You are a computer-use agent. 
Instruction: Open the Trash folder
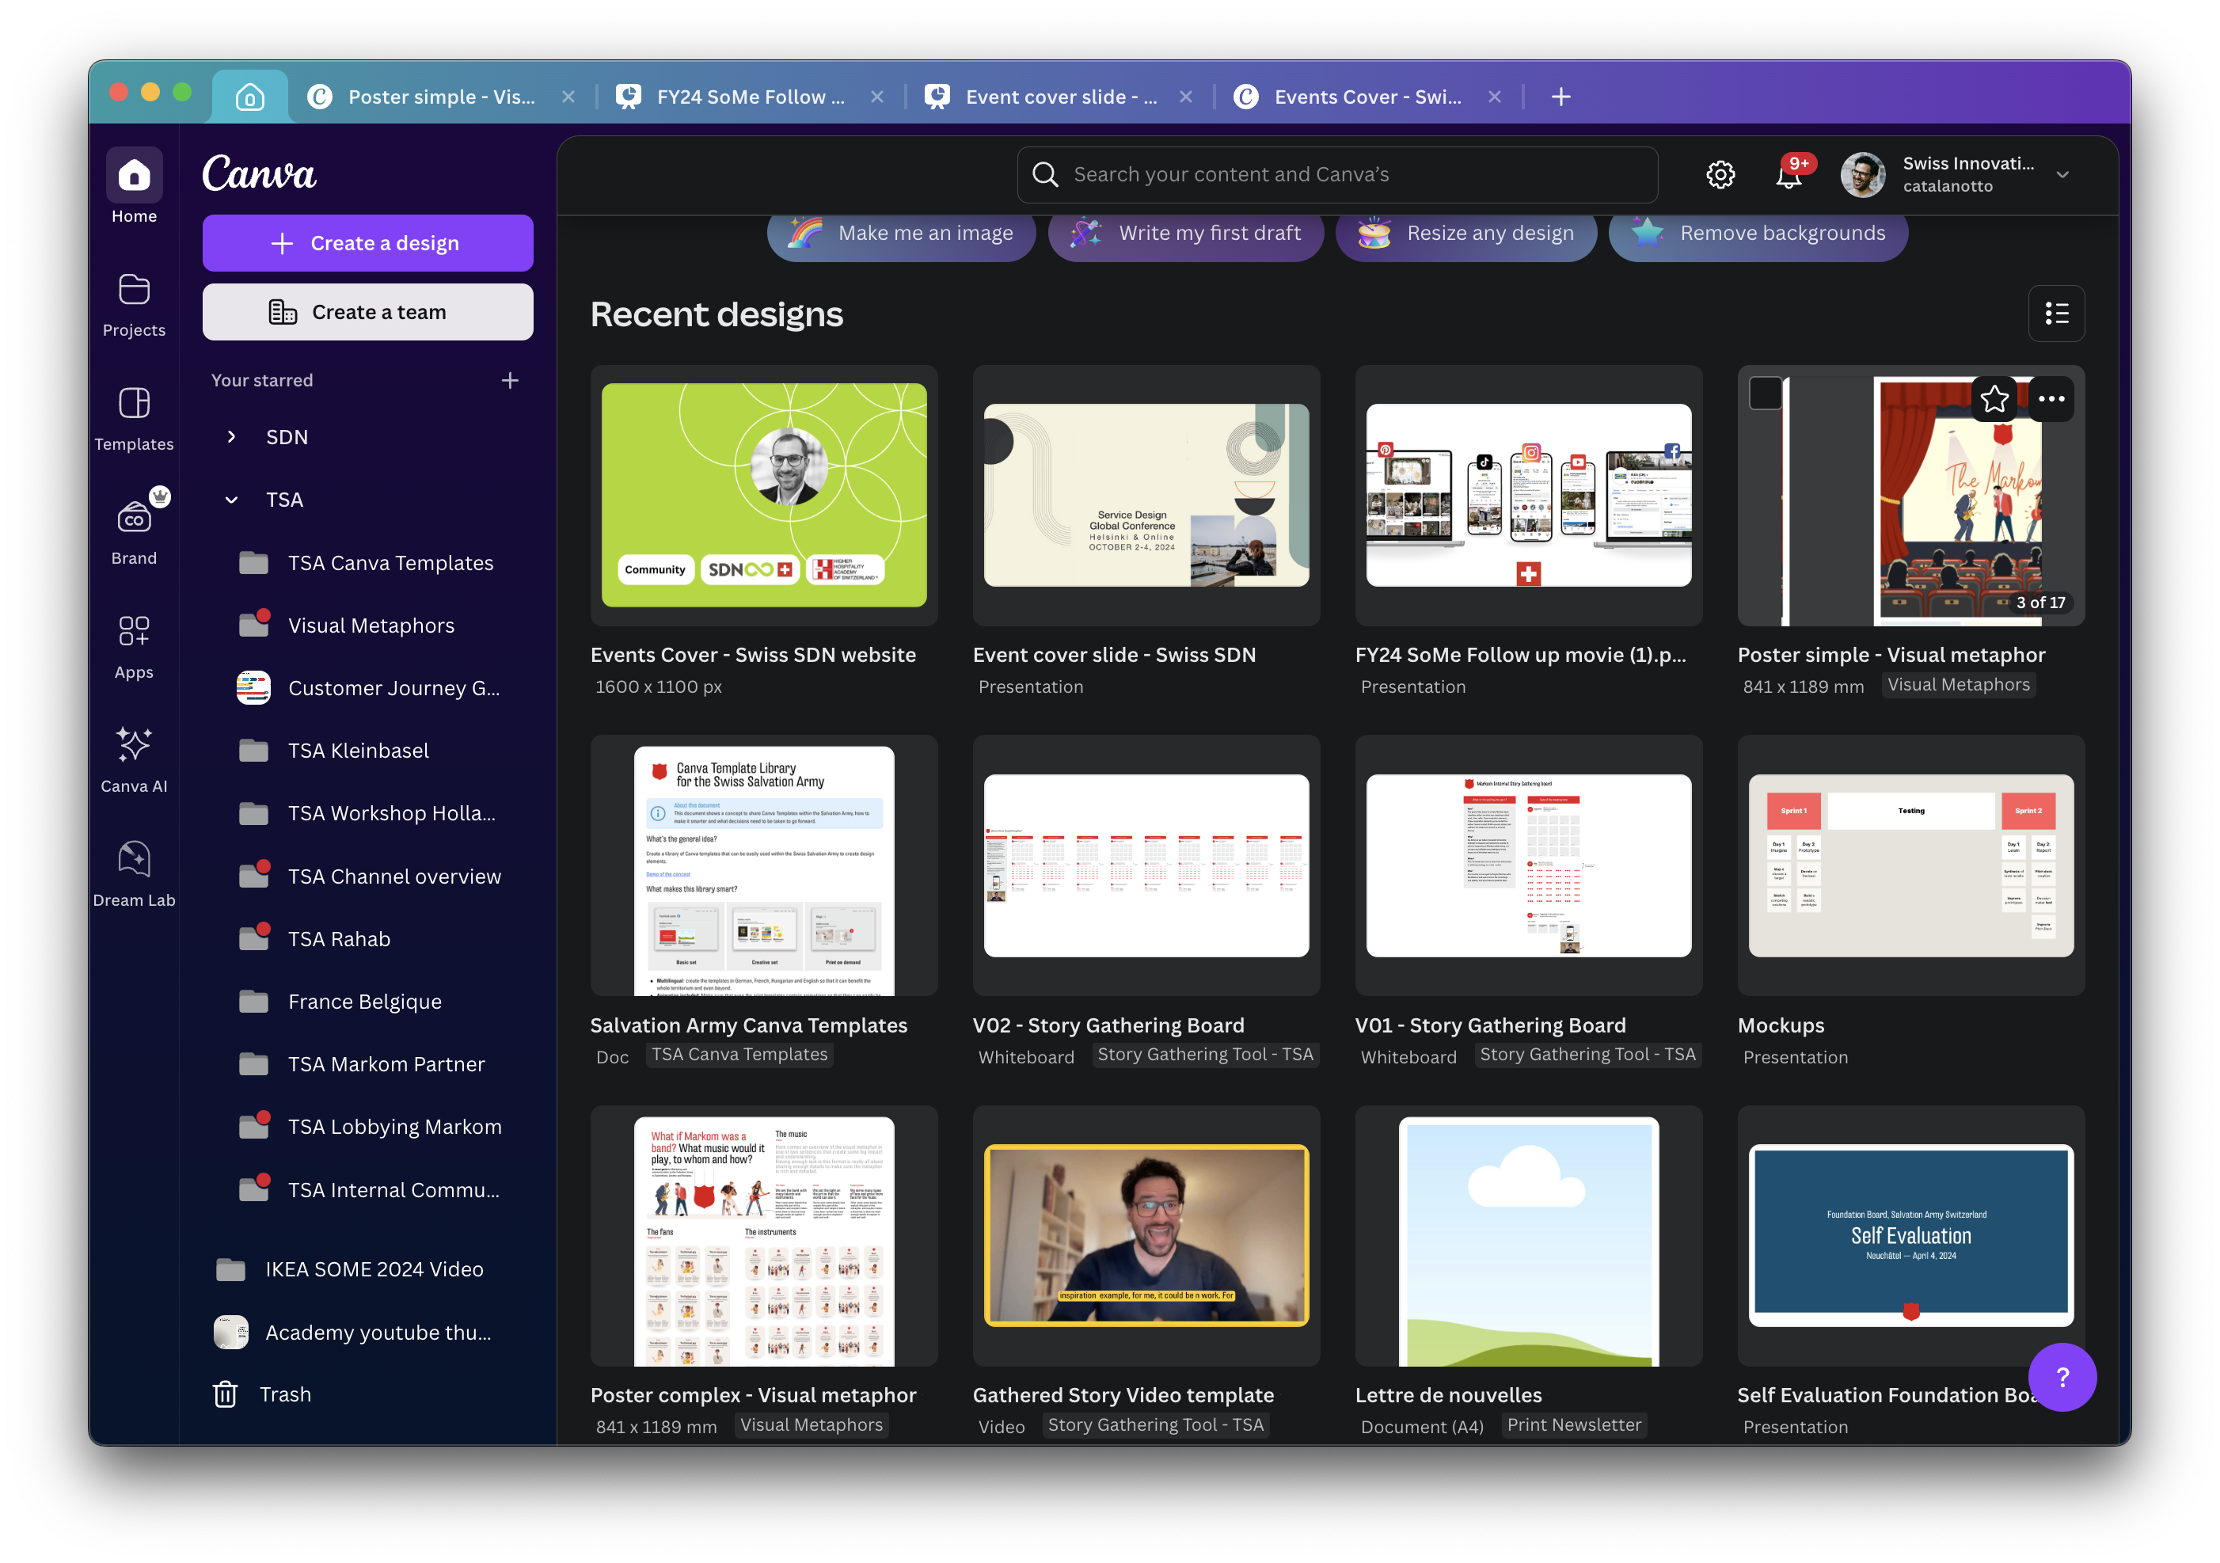[x=262, y=1394]
